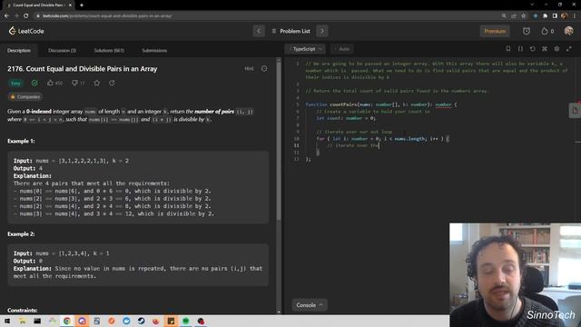Viewport: 581px width, 327px height.
Task: Switch to the Submissions tab
Action: pos(154,51)
